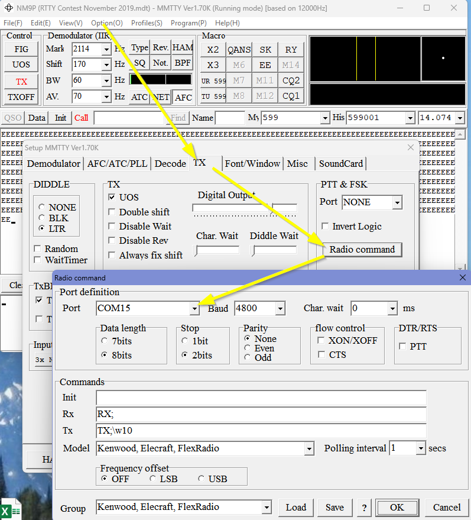Open the Port COM15 dropdown
The height and width of the screenshot is (520, 471).
[194, 308]
